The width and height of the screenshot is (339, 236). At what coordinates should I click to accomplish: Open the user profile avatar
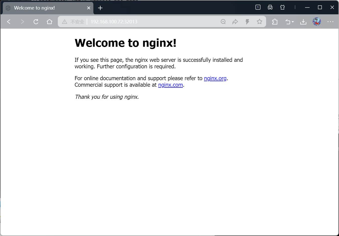(x=317, y=22)
